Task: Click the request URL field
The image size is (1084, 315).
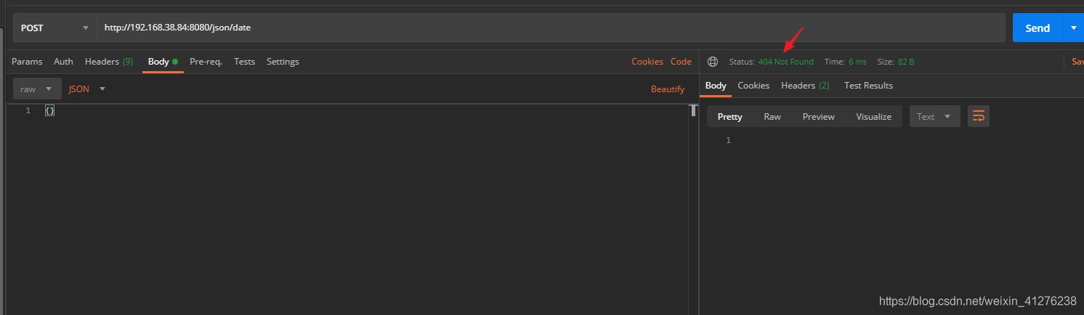Action: pos(551,28)
